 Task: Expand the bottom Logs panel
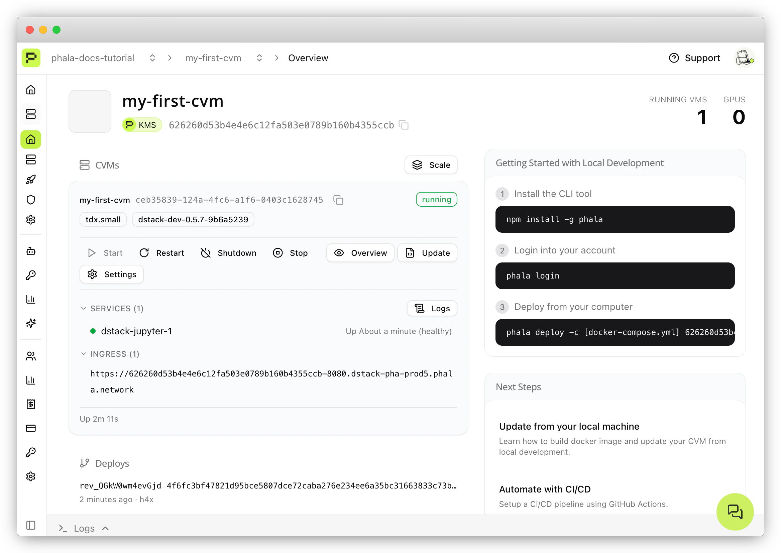(x=84, y=528)
